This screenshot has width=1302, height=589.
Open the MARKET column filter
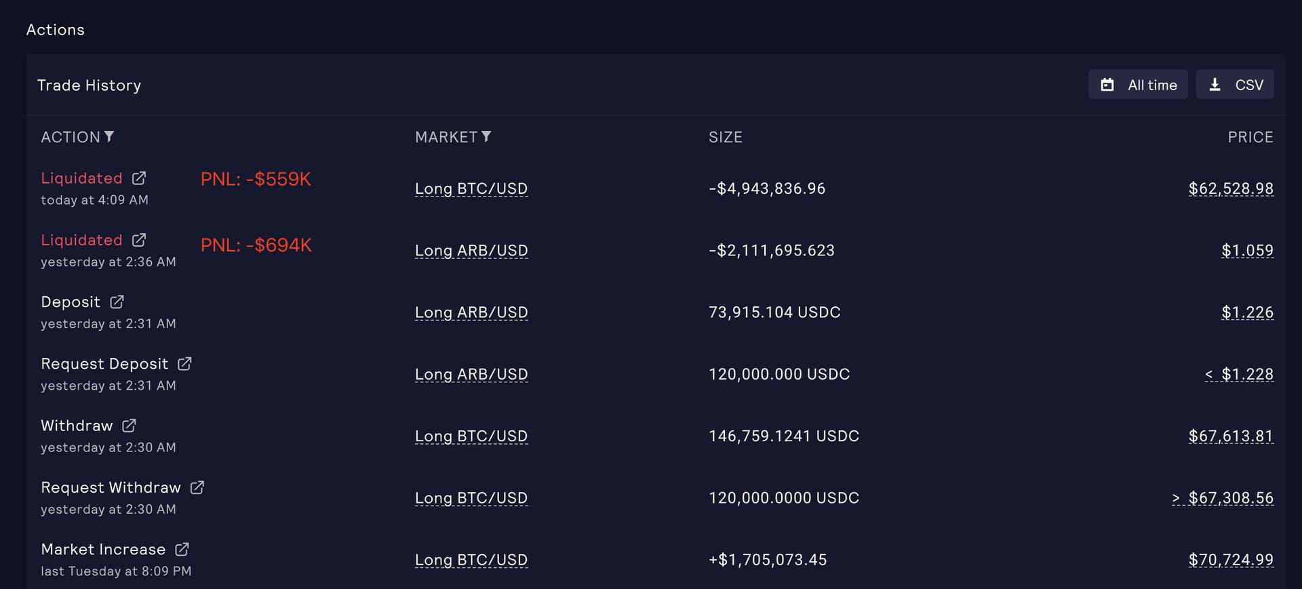coord(487,136)
